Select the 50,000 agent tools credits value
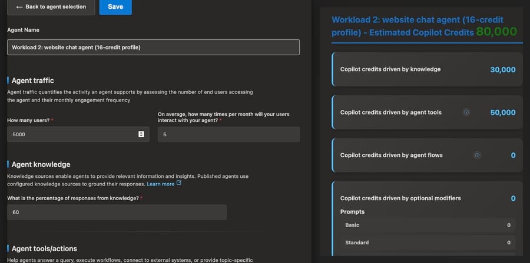 pos(503,113)
